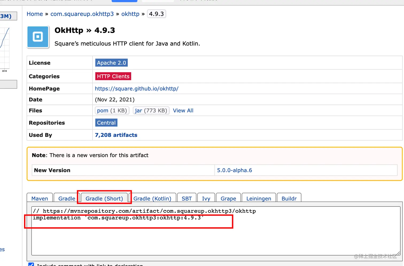
Task: Select the Gradle (Kotlin) tab
Action: click(152, 198)
